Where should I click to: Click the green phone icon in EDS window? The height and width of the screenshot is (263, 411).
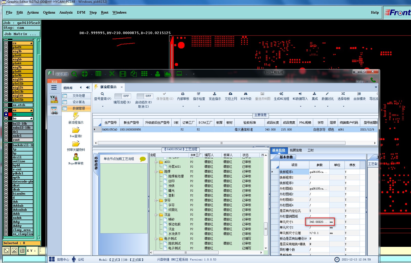pos(373,80)
